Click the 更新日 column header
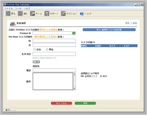The image size is (147, 115). (84, 46)
